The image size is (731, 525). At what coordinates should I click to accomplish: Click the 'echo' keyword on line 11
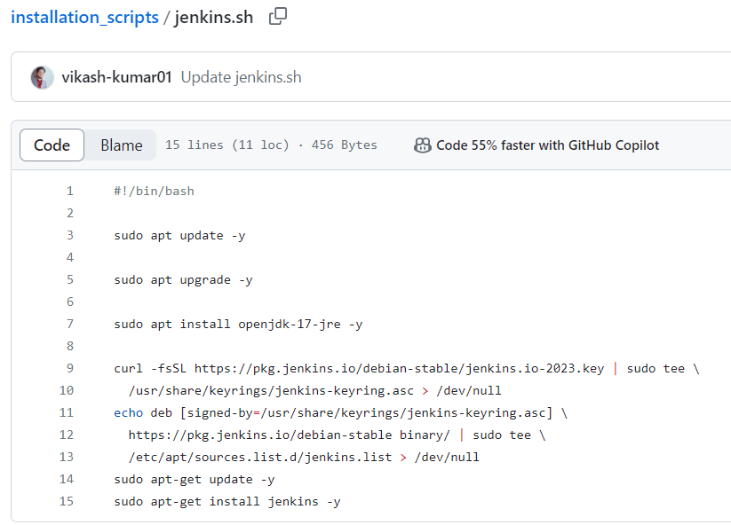click(128, 413)
